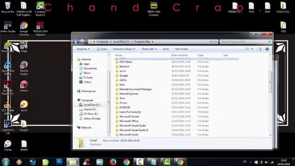
Task: Click the volume icon in system tray
Action: tap(266, 162)
